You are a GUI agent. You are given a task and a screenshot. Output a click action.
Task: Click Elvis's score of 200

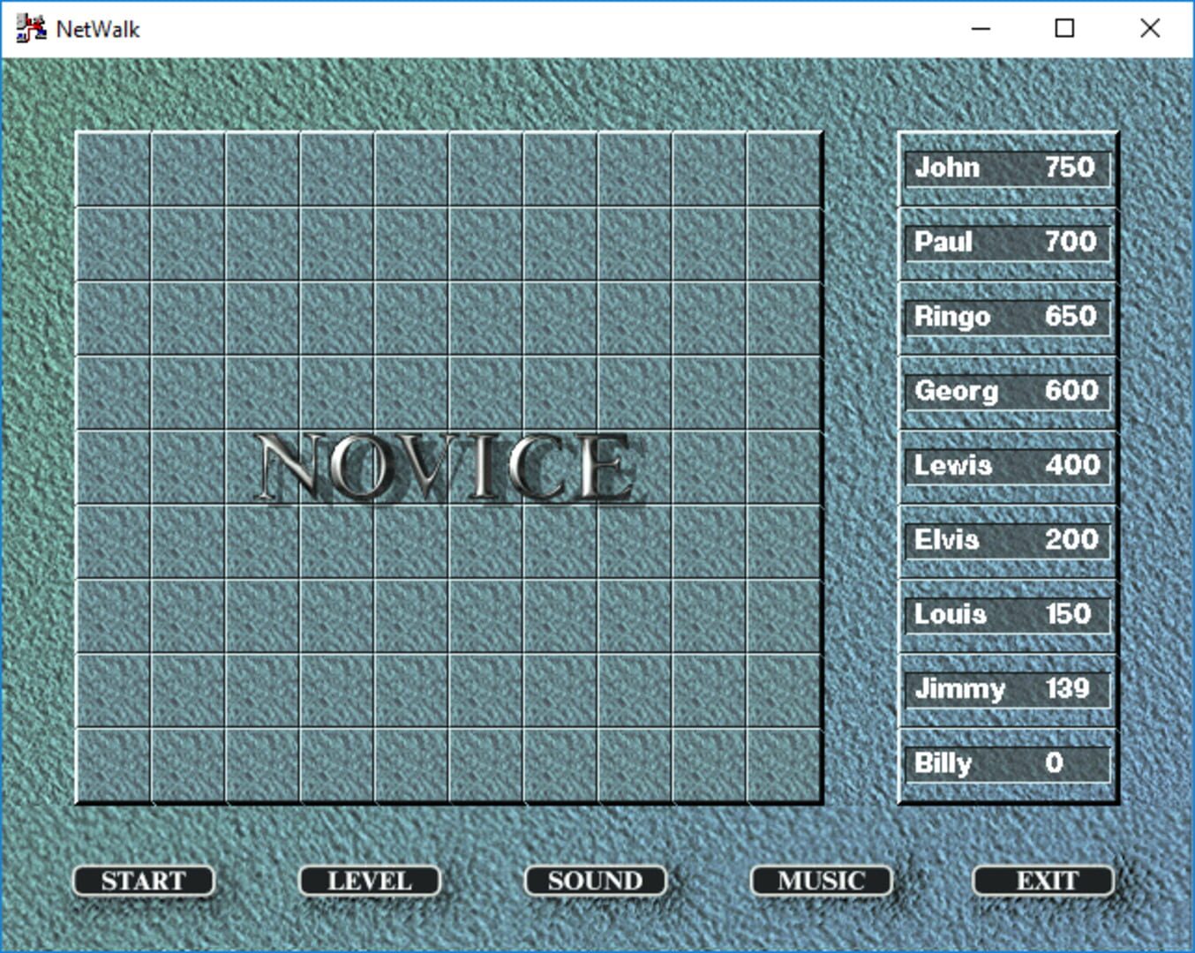tap(1006, 540)
